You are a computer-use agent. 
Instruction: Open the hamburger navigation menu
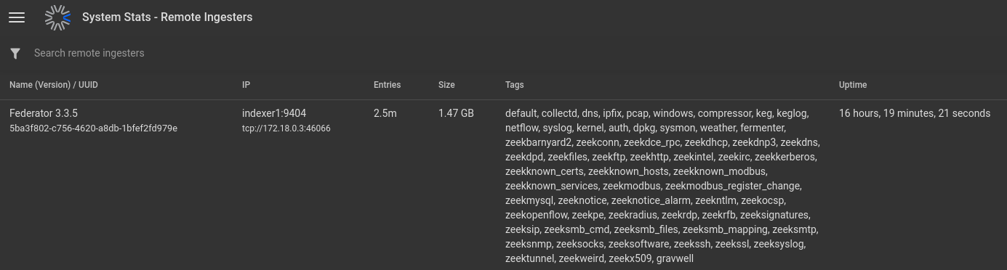coord(17,17)
